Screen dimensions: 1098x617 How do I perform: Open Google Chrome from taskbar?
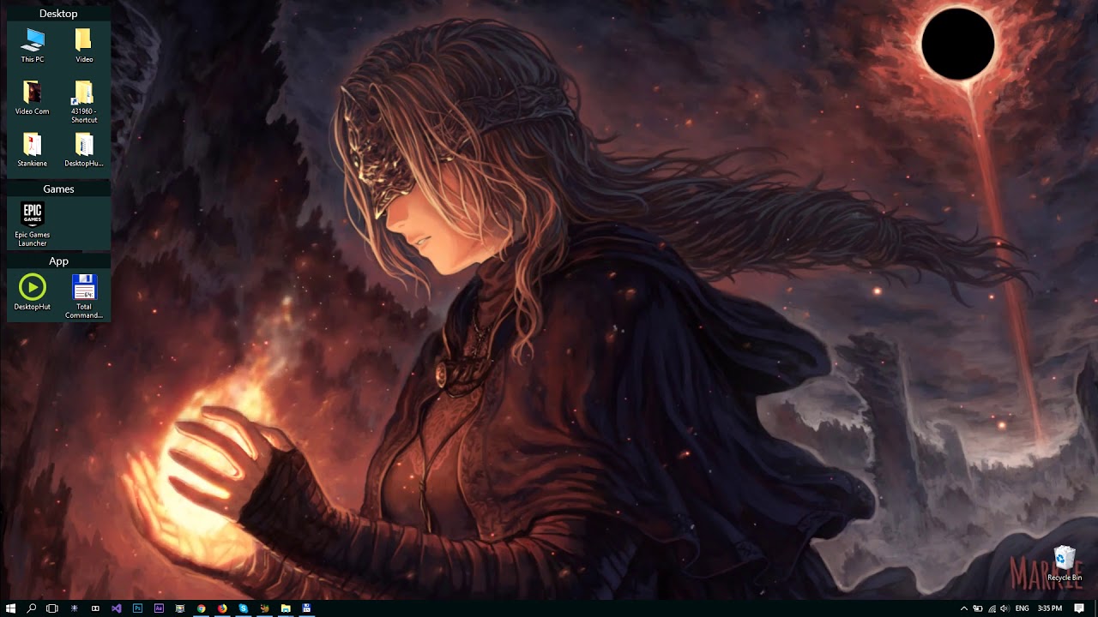201,608
